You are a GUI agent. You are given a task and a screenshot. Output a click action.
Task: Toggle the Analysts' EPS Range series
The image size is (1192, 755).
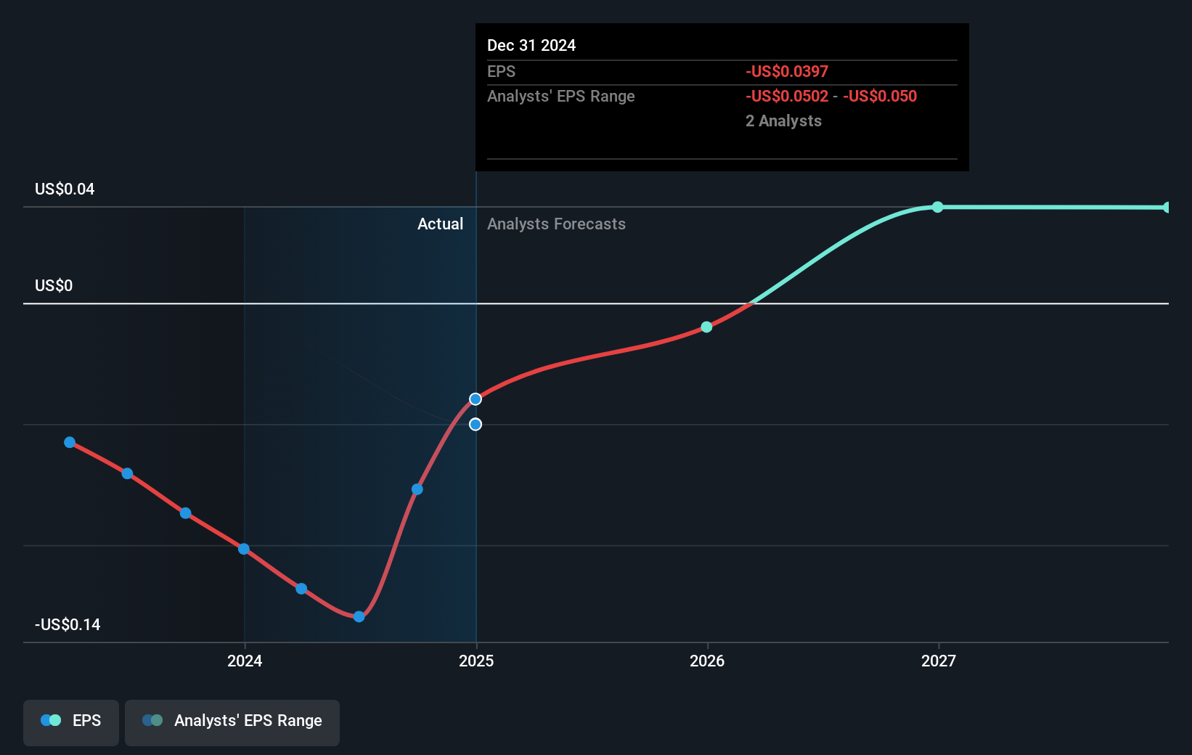232,722
